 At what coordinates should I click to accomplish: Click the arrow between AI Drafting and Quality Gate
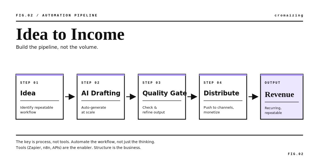coord(131,97)
